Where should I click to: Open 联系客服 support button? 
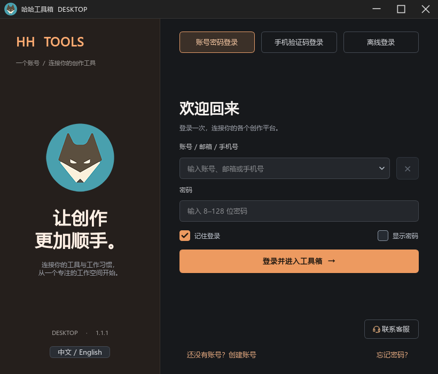[392, 329]
